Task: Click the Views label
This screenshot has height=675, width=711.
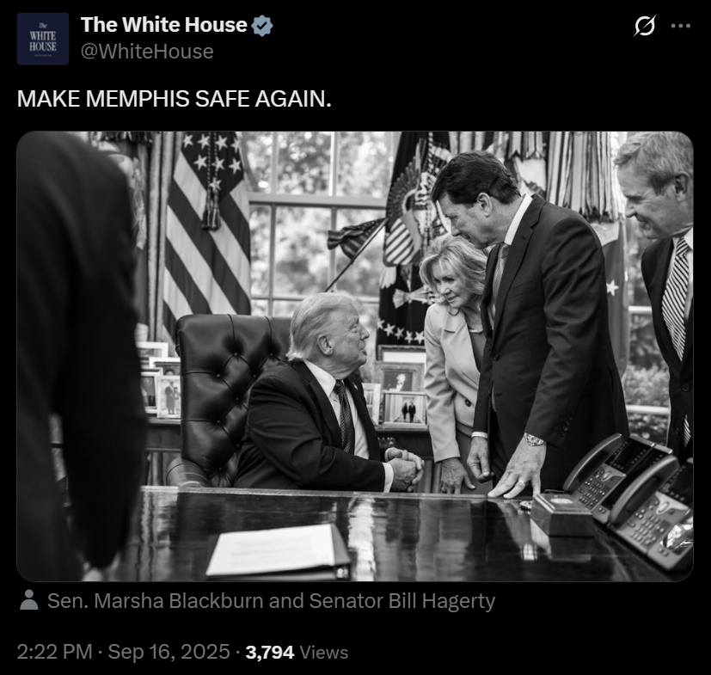Action: [324, 653]
